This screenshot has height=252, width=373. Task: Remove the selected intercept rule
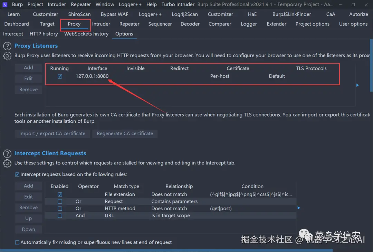(29, 208)
